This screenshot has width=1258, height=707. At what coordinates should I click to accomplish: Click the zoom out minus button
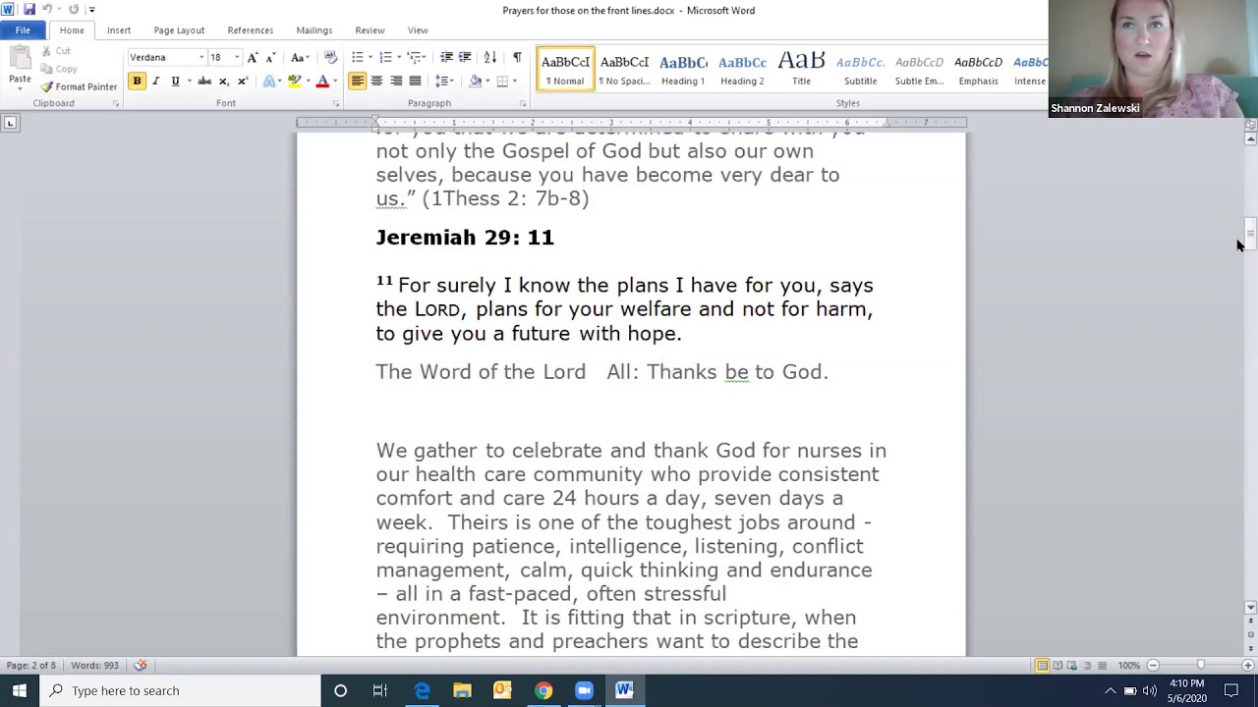pos(1154,666)
